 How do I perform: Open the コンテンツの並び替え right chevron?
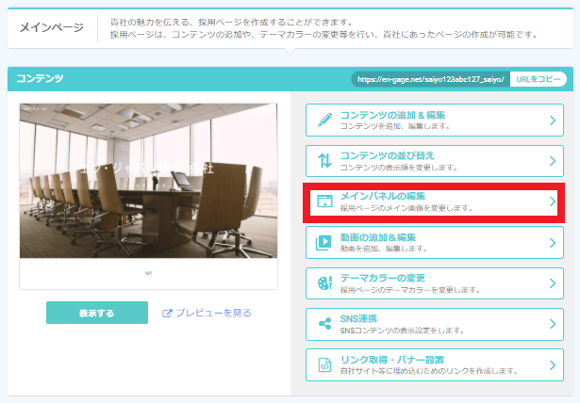click(x=553, y=161)
